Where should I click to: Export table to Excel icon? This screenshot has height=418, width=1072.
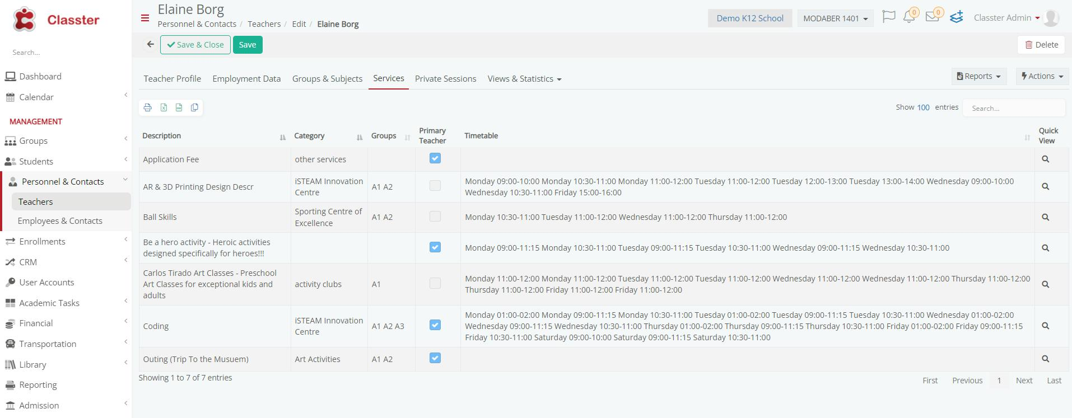coord(164,107)
